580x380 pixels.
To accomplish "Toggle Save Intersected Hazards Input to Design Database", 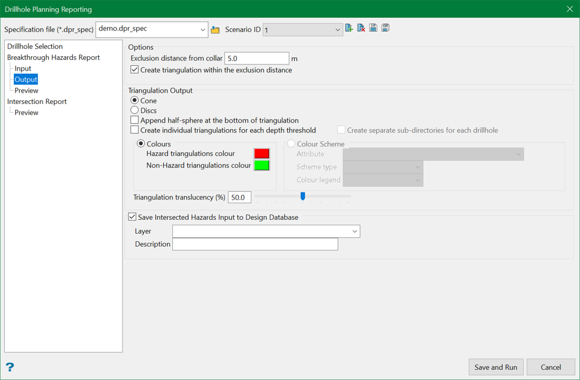I will point(132,217).
